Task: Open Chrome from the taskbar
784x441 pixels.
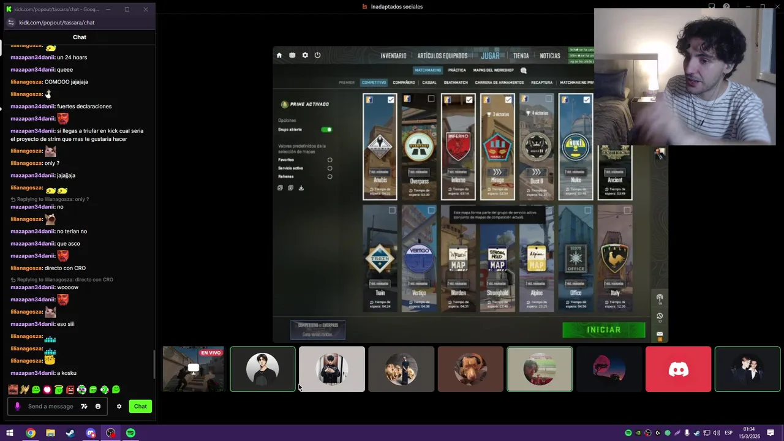Action: pyautogui.click(x=30, y=433)
